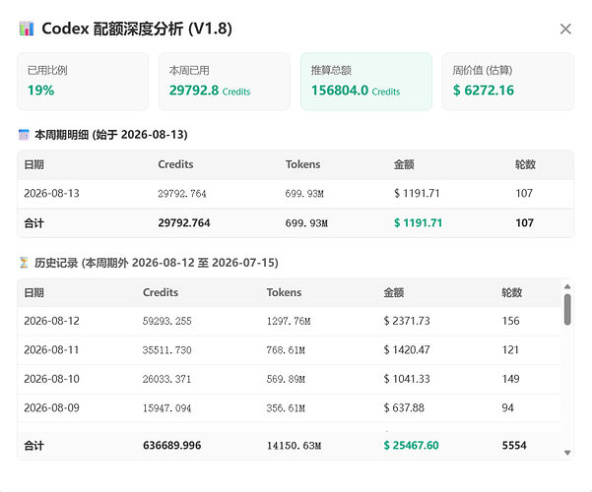Click the 2026-08-12 date cell
Screen dimensions: 592x492
point(52,321)
